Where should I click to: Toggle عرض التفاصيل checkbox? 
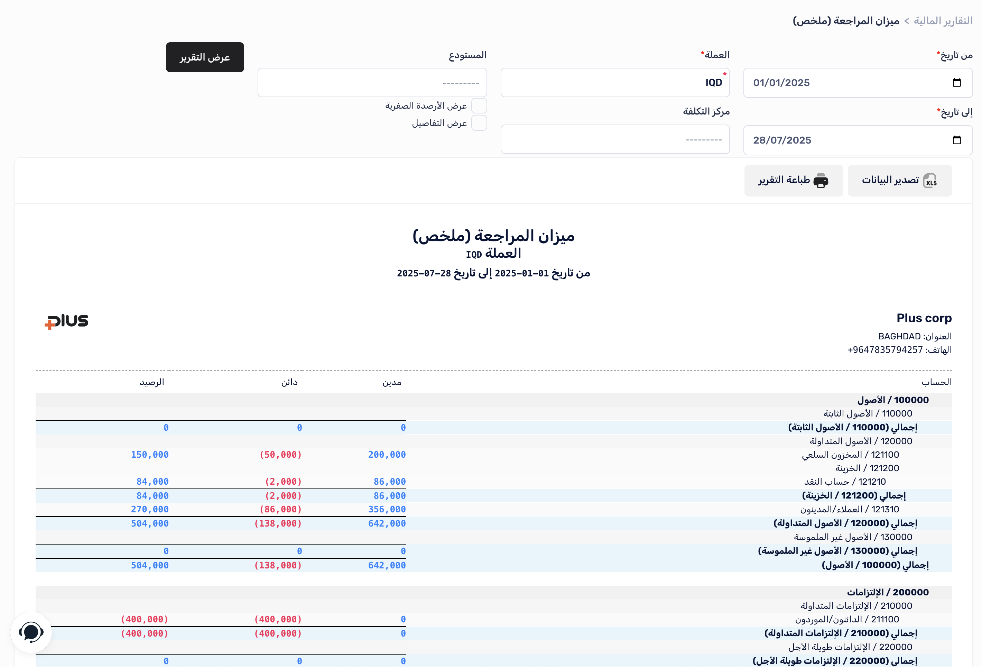tap(479, 123)
